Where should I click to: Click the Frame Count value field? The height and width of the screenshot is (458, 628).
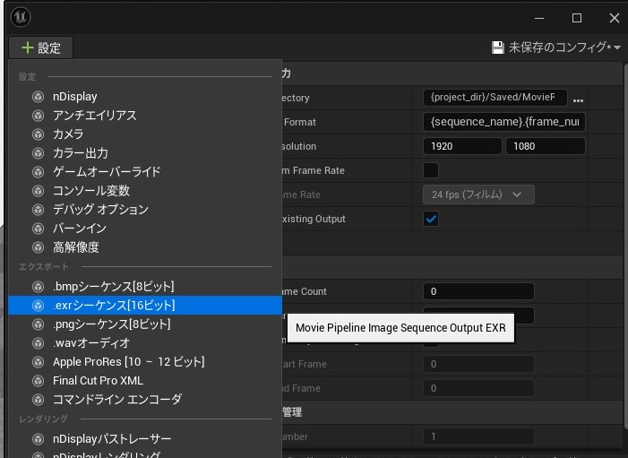478,291
